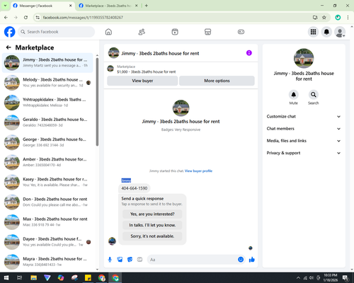
Task: Open the Reels video icon in top navigation
Action: (x=175, y=32)
